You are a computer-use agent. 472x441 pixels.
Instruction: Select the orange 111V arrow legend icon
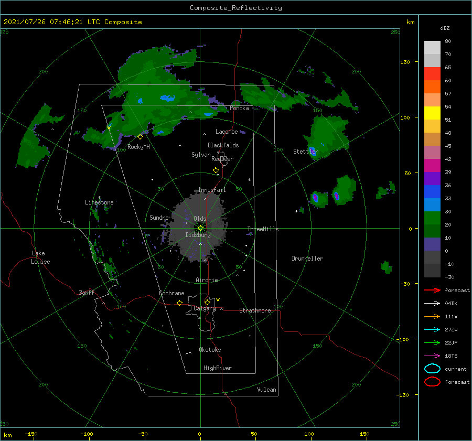coord(432,316)
